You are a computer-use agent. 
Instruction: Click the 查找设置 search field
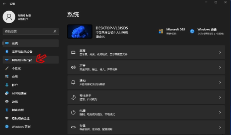click(31, 31)
